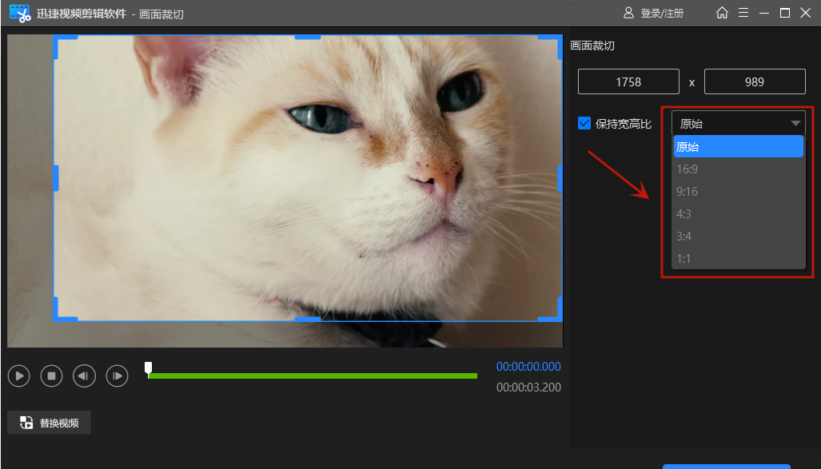Click the home icon in title bar
This screenshot has height=469, width=821.
point(722,13)
